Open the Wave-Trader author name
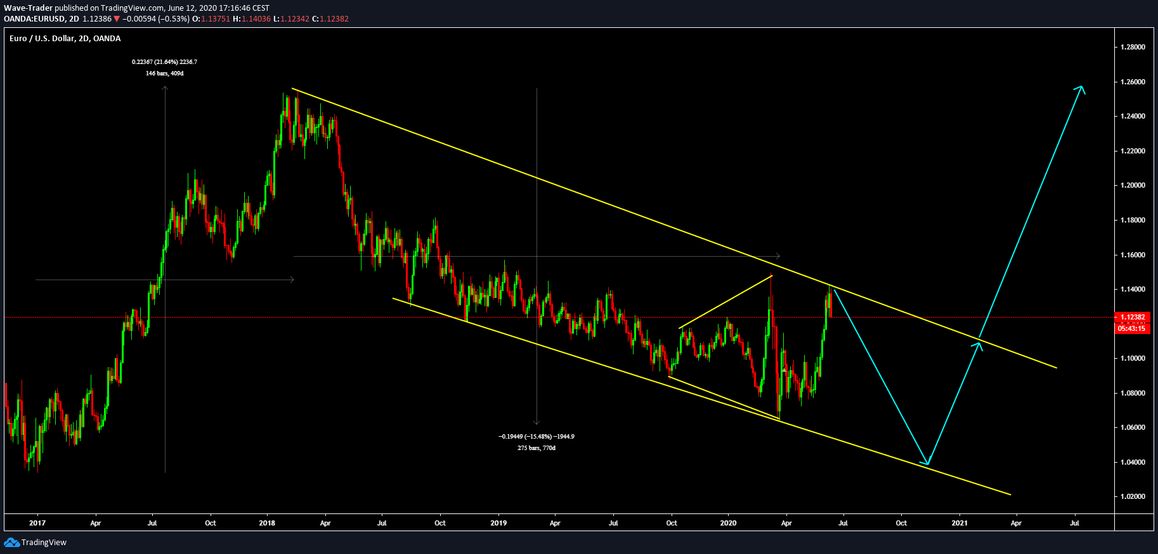 coord(28,8)
